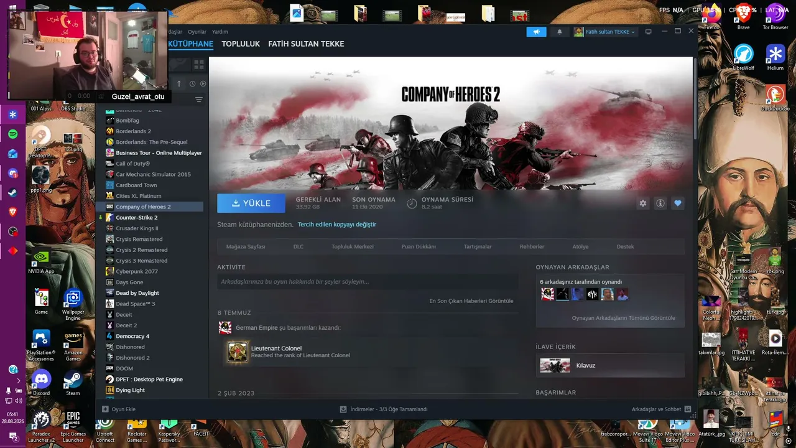Image resolution: width=796 pixels, height=448 pixels.
Task: Open the Oyunlar menu
Action: point(197,32)
